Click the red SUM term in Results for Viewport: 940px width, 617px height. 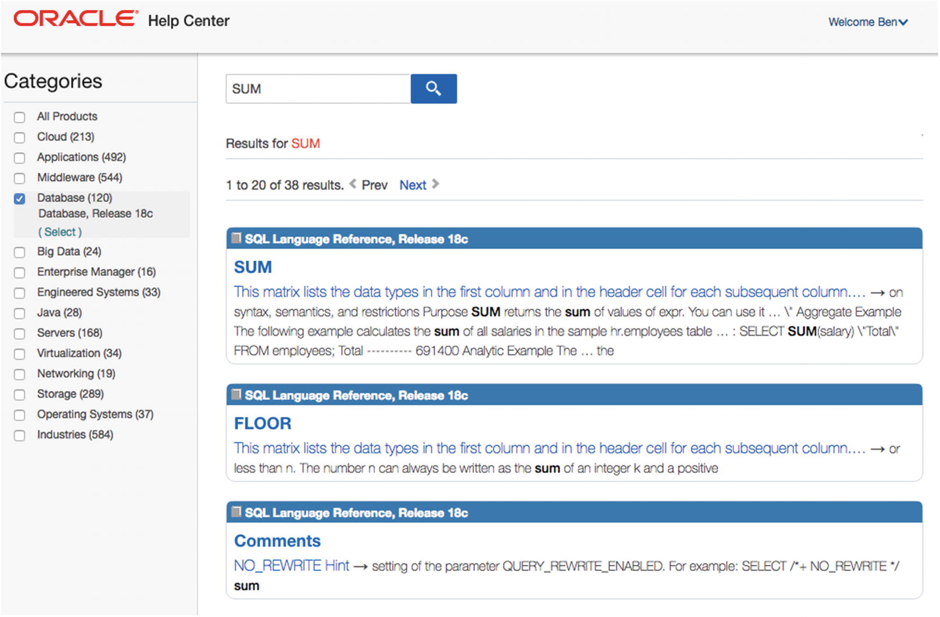tap(305, 143)
